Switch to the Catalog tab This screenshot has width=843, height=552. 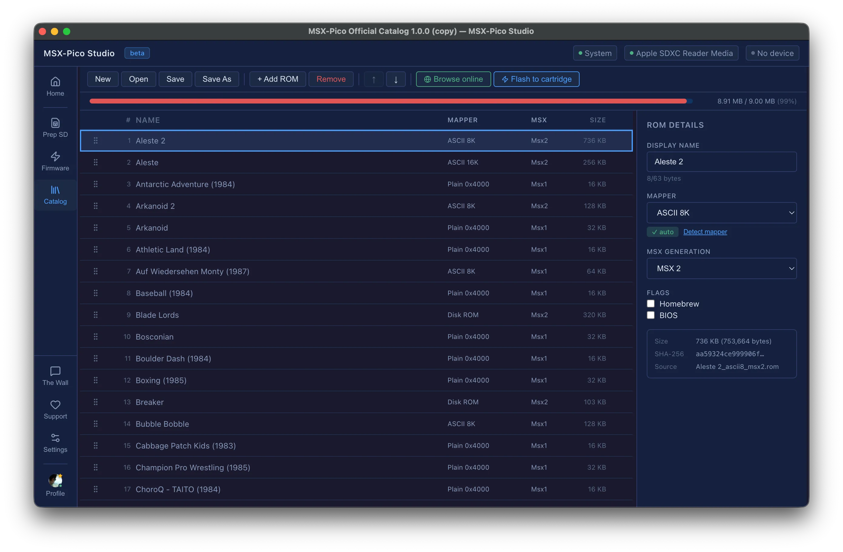pos(55,195)
